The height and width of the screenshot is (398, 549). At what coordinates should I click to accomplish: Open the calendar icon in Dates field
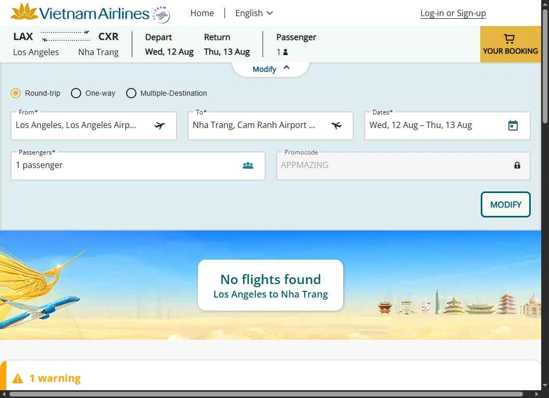(x=513, y=125)
